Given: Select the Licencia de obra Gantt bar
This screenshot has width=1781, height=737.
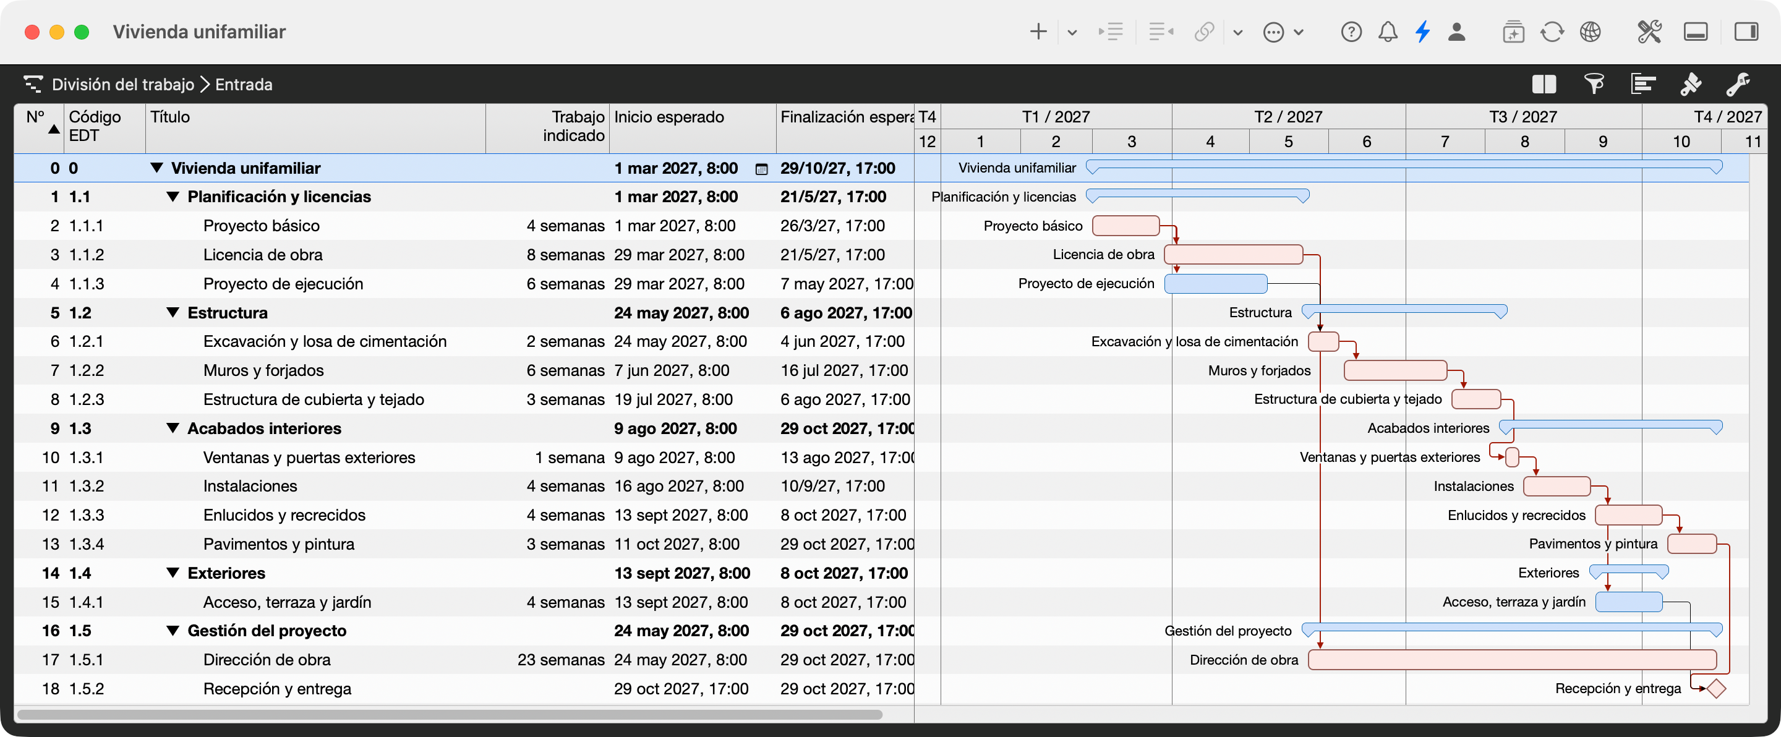Looking at the screenshot, I should (x=1234, y=254).
